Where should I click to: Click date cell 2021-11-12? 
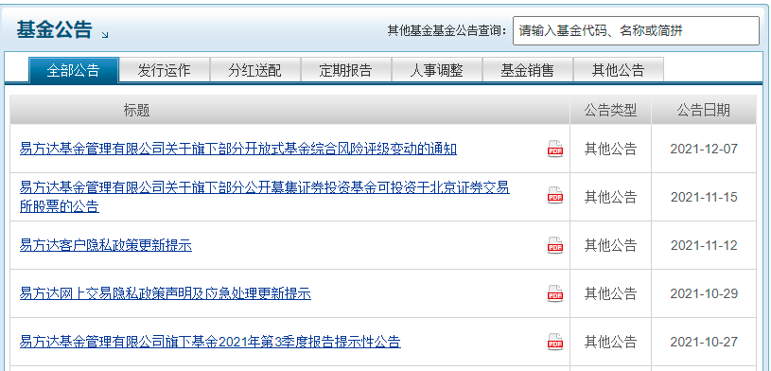[x=704, y=245]
